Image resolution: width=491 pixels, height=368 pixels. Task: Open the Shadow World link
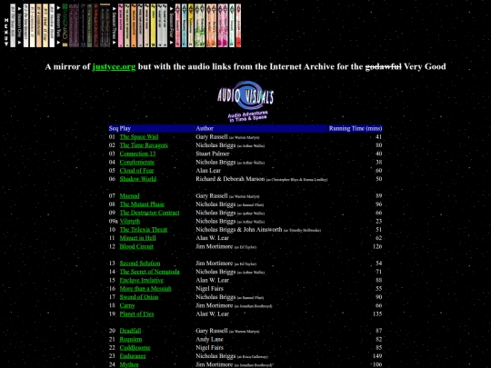pyautogui.click(x=138, y=179)
